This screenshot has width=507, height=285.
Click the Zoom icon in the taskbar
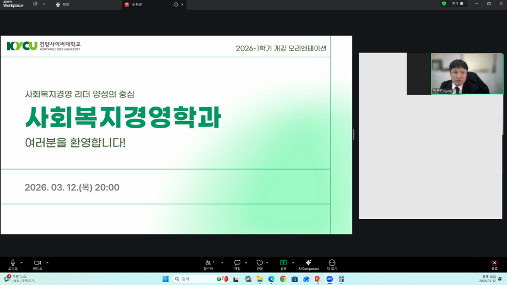point(330,279)
